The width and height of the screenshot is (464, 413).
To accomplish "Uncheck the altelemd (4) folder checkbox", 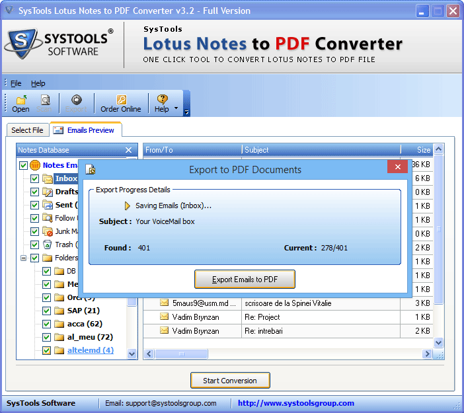I will tap(46, 351).
